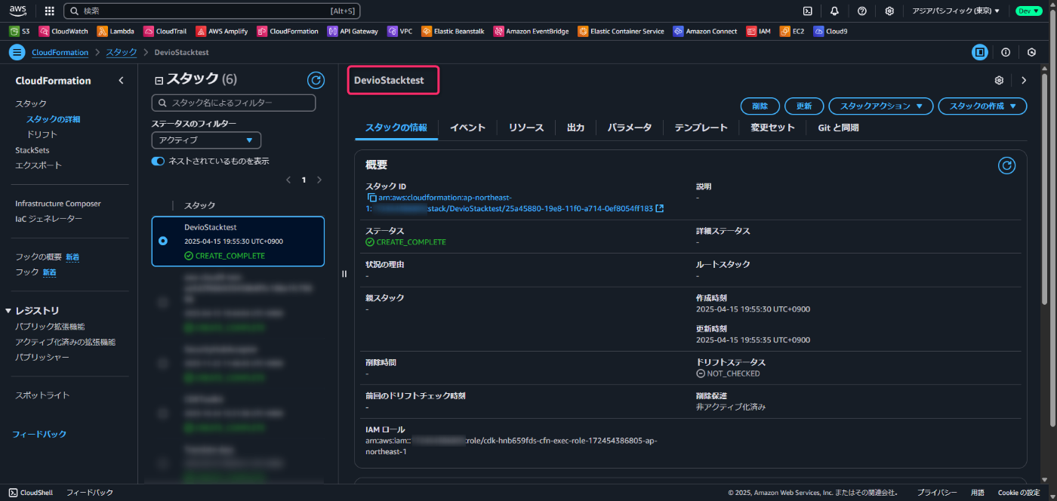Image resolution: width=1057 pixels, height=501 pixels.
Task: Collapse the stack list with minus box
Action: [159, 80]
